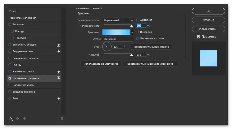Uncheck the Наложение градиента checkbox

10,78
